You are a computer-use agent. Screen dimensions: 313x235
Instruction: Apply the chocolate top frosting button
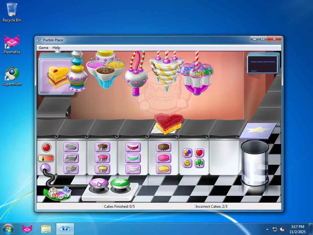click(x=164, y=147)
